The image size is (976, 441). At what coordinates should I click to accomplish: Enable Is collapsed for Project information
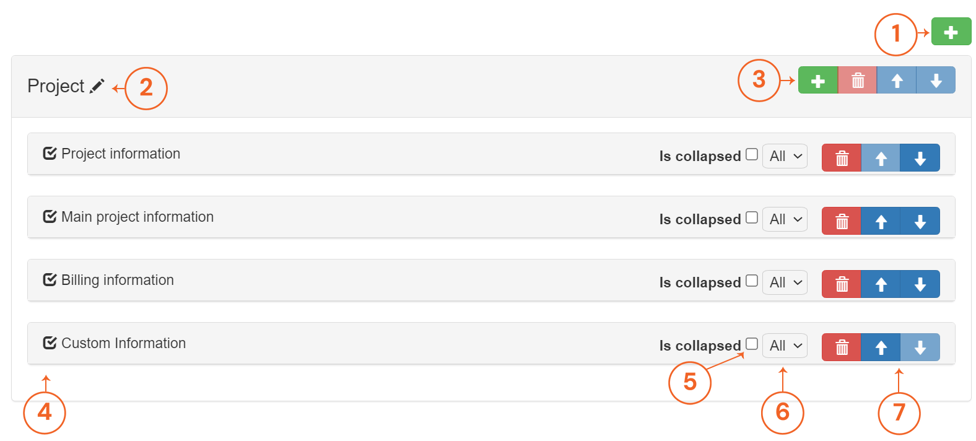click(751, 154)
